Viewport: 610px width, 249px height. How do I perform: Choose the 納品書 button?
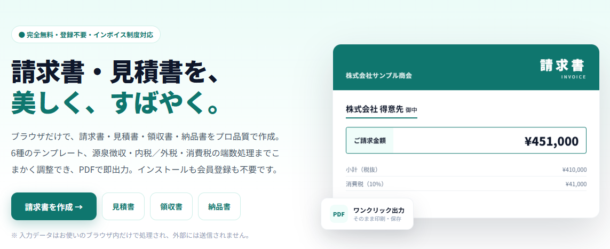click(x=219, y=206)
